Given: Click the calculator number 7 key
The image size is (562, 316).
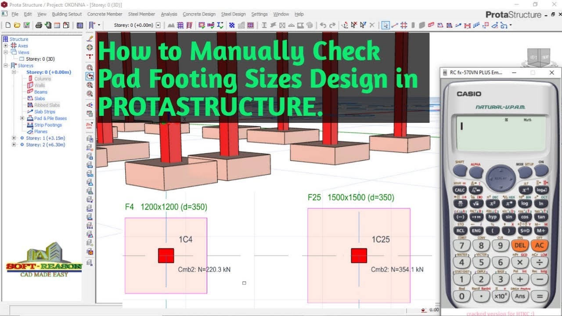Looking at the screenshot, I should coord(461,245).
